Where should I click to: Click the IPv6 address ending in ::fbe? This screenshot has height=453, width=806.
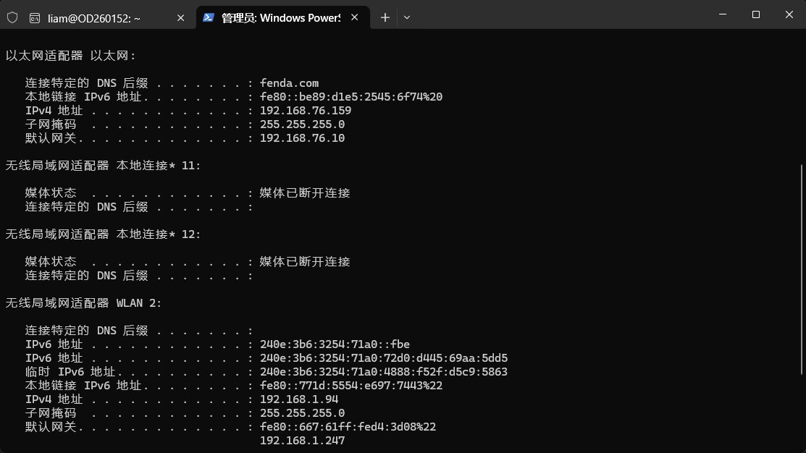coord(335,344)
